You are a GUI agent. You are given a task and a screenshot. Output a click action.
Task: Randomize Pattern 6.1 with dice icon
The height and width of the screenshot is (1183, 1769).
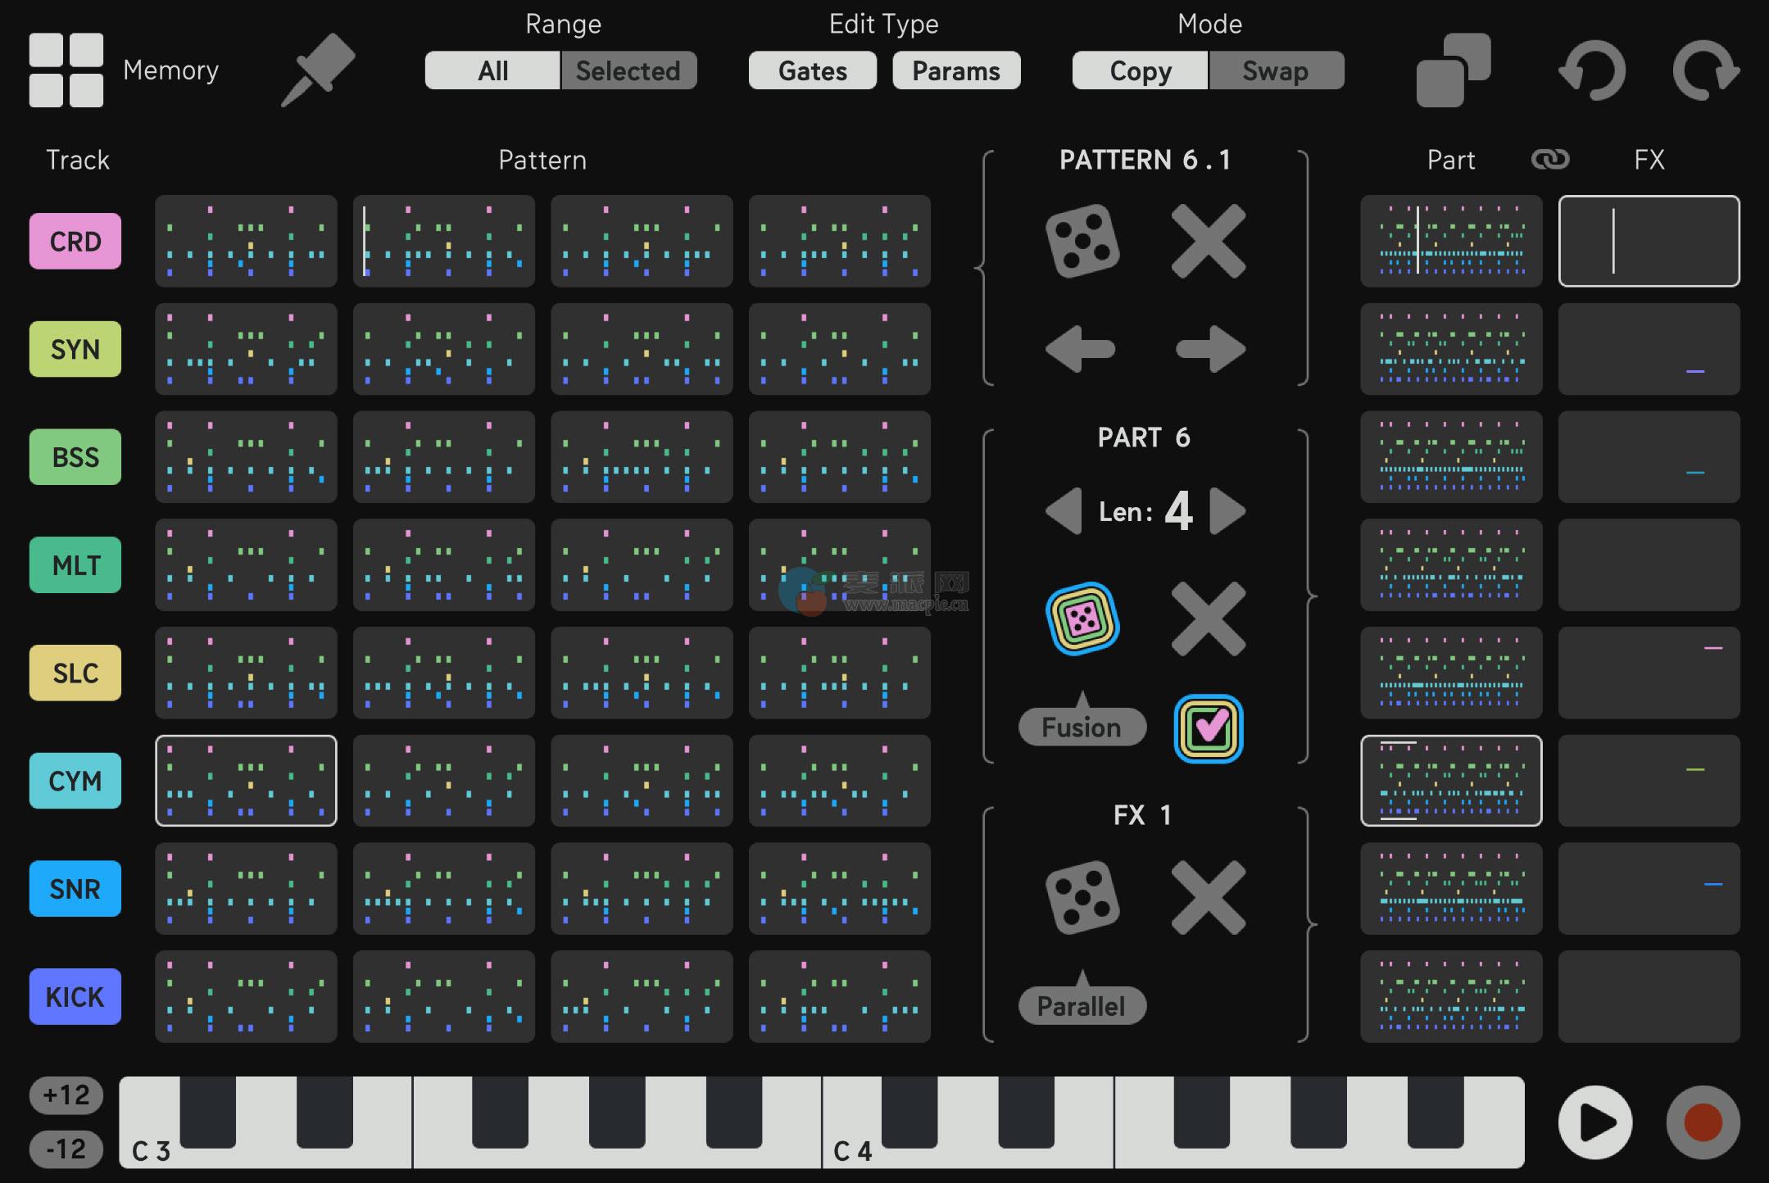click(1082, 241)
